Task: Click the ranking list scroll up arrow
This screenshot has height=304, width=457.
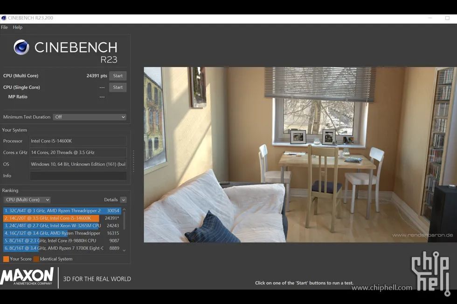Action: 124,209
